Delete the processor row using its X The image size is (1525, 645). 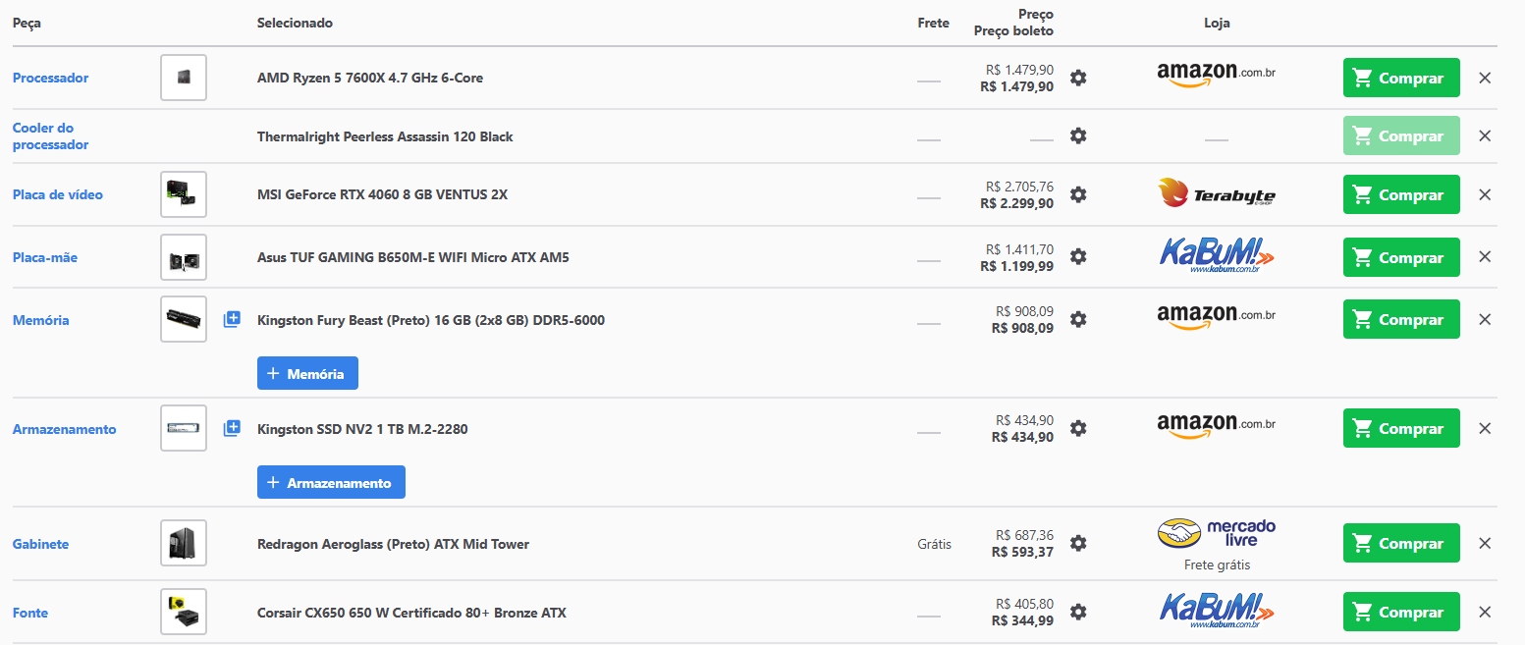(1485, 78)
